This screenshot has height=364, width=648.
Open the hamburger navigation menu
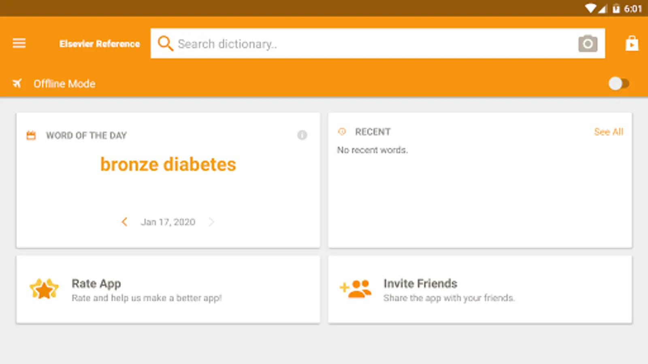(19, 43)
